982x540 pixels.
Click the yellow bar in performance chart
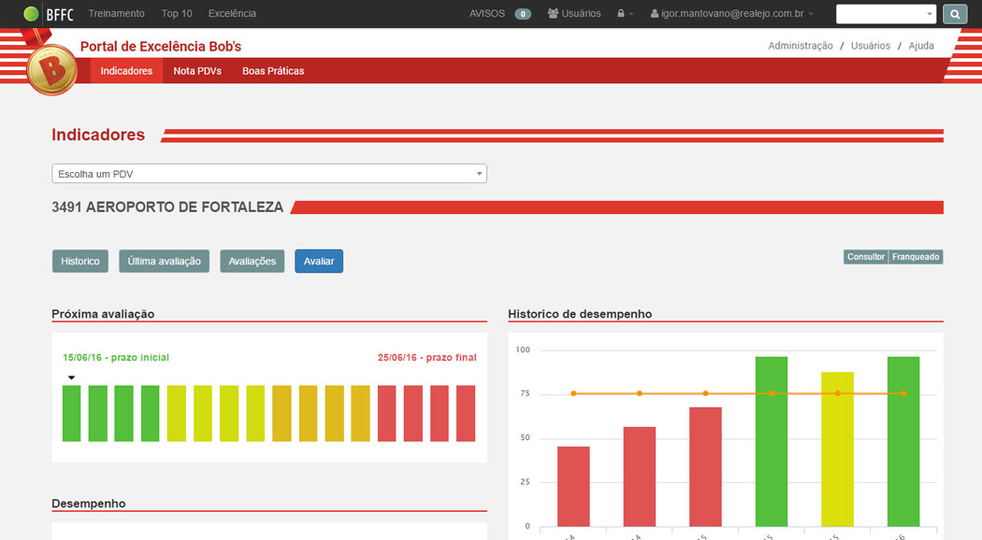tap(837, 449)
